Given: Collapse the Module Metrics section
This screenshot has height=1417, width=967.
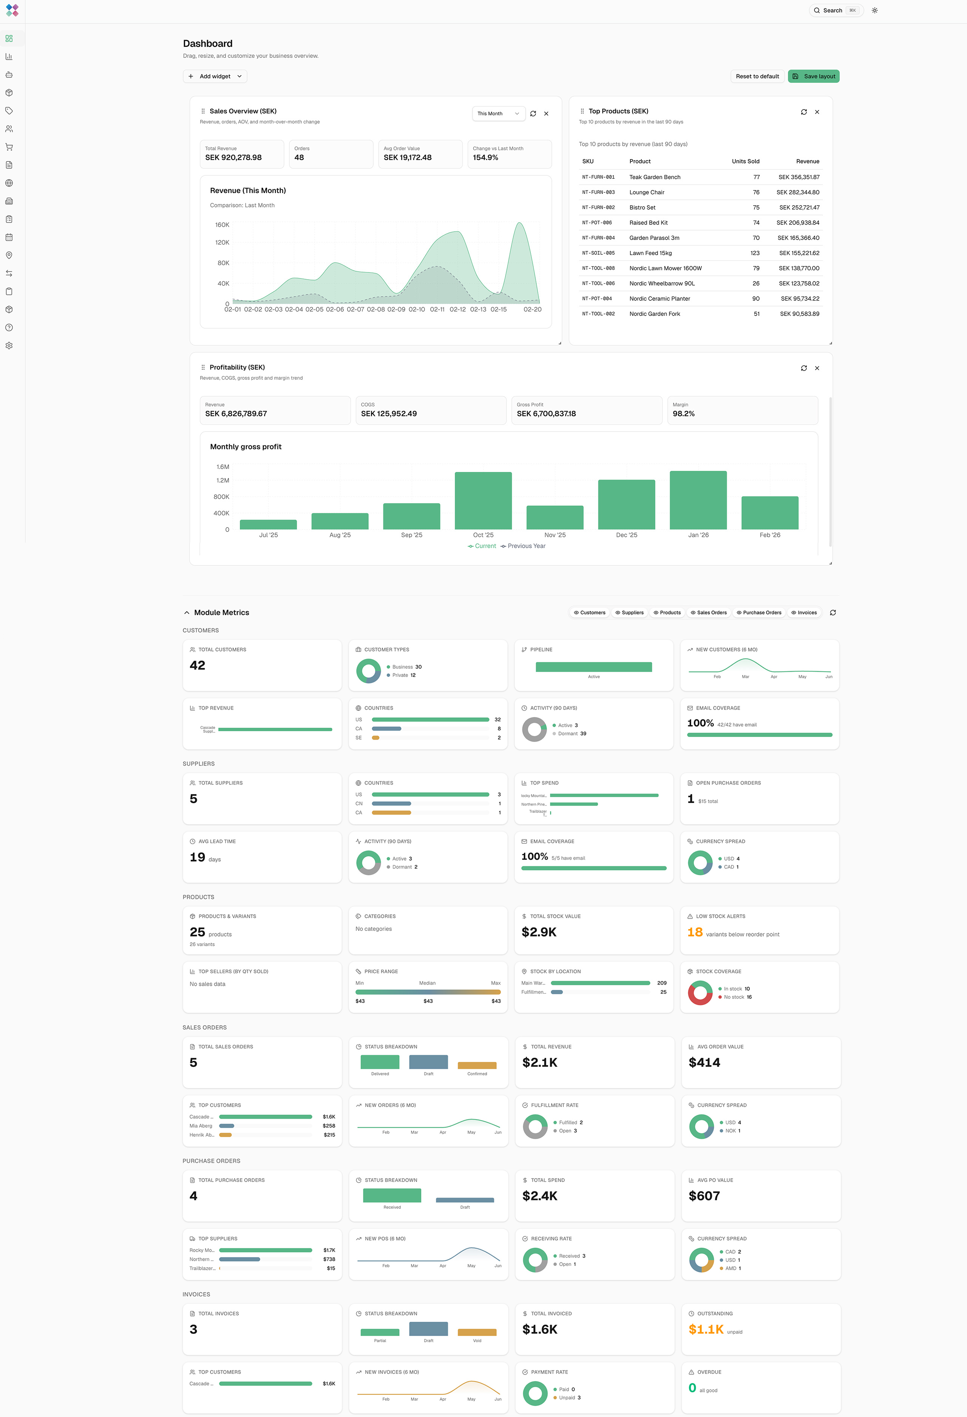Looking at the screenshot, I should [x=187, y=613].
